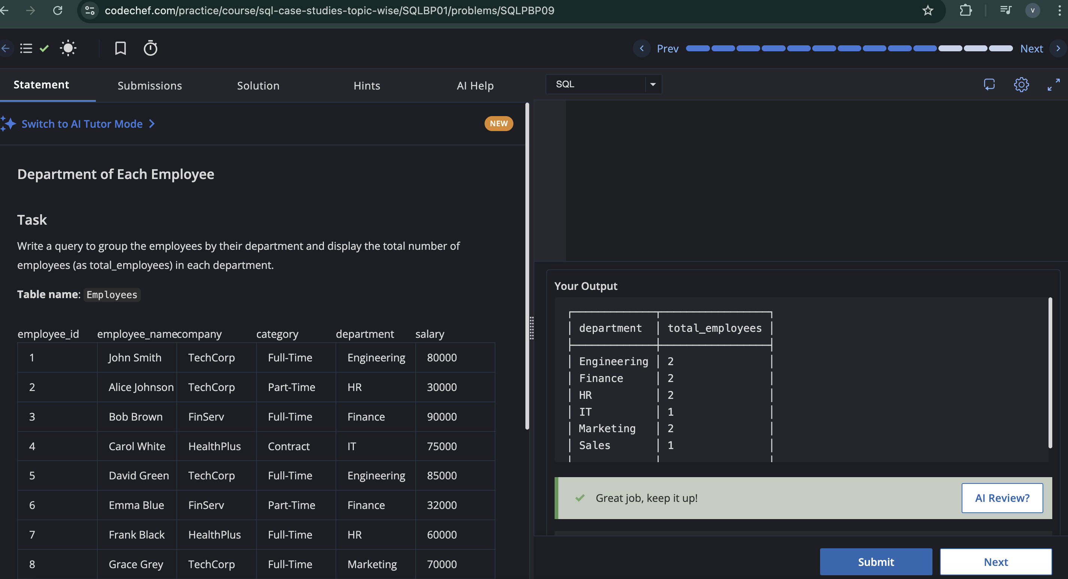Open the problem list menu icon
The width and height of the screenshot is (1068, 579).
click(x=26, y=49)
